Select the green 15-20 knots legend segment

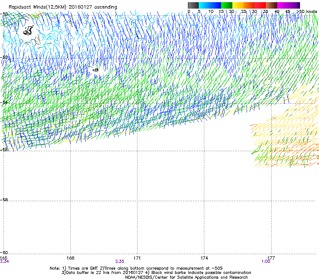(227, 5)
